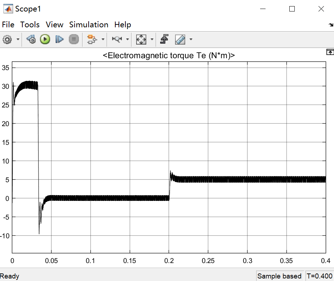
Task: Click the Step Forward button
Action: pos(59,39)
